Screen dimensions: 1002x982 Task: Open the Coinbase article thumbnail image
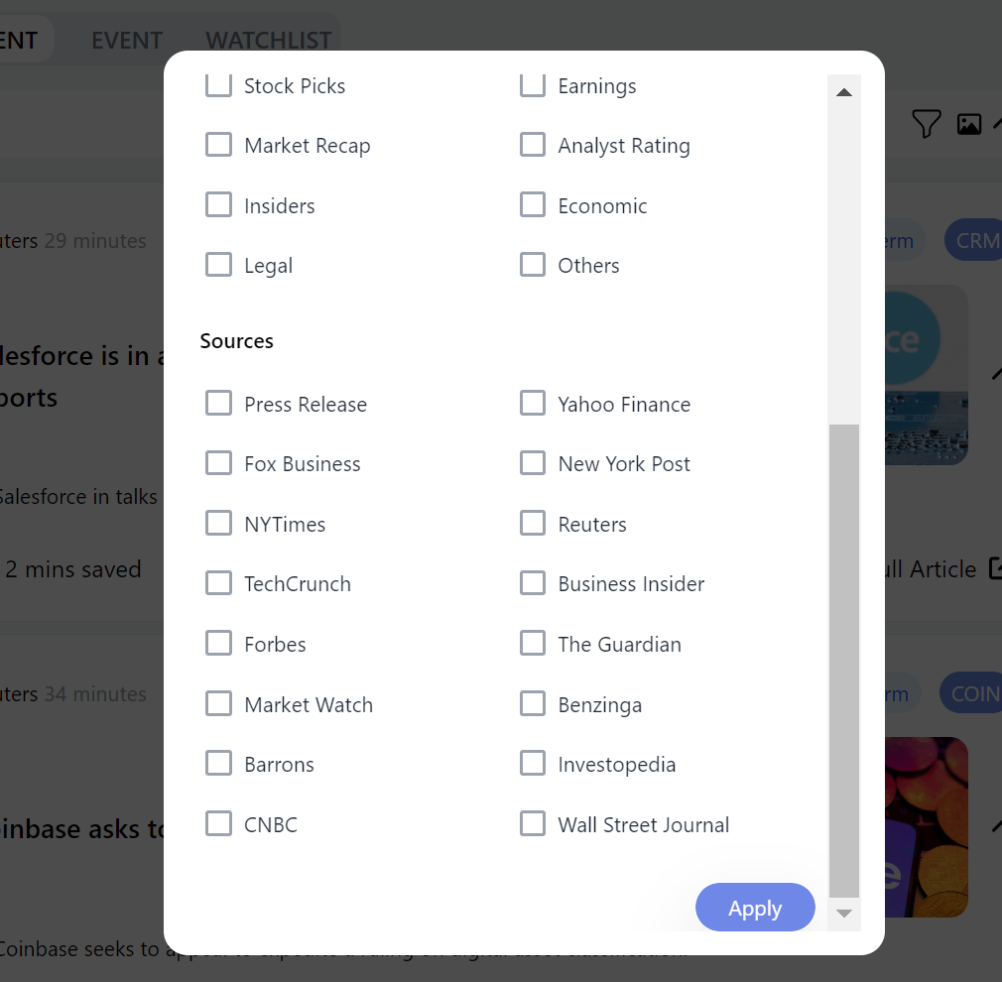click(927, 826)
